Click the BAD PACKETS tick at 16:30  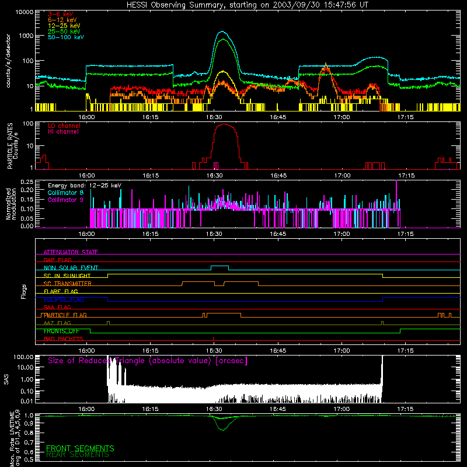tap(213, 339)
